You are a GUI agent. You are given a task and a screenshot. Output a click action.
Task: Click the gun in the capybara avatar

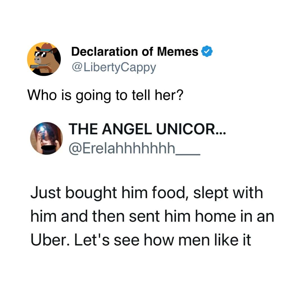click(41, 67)
